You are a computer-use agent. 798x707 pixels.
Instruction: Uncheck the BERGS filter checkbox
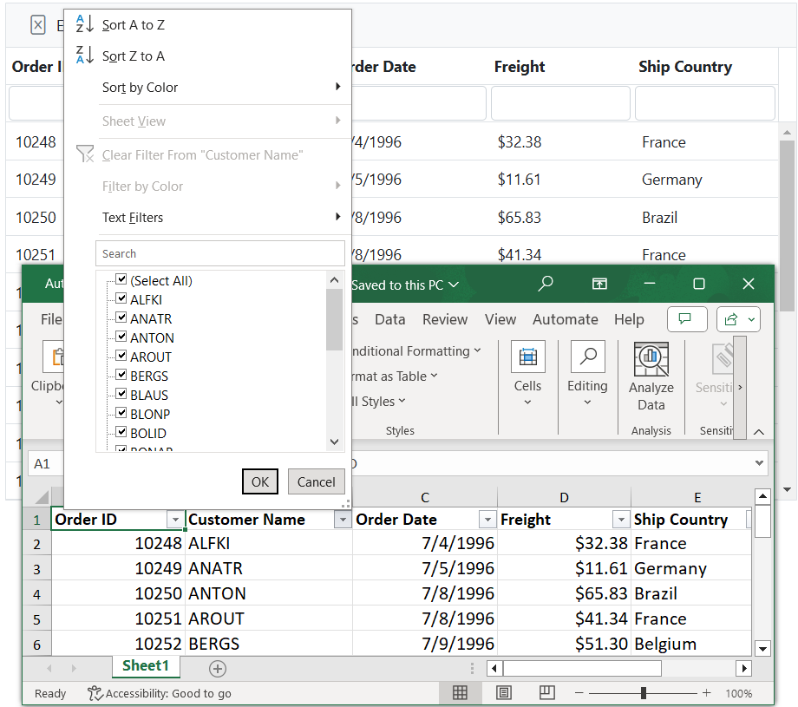coord(121,376)
